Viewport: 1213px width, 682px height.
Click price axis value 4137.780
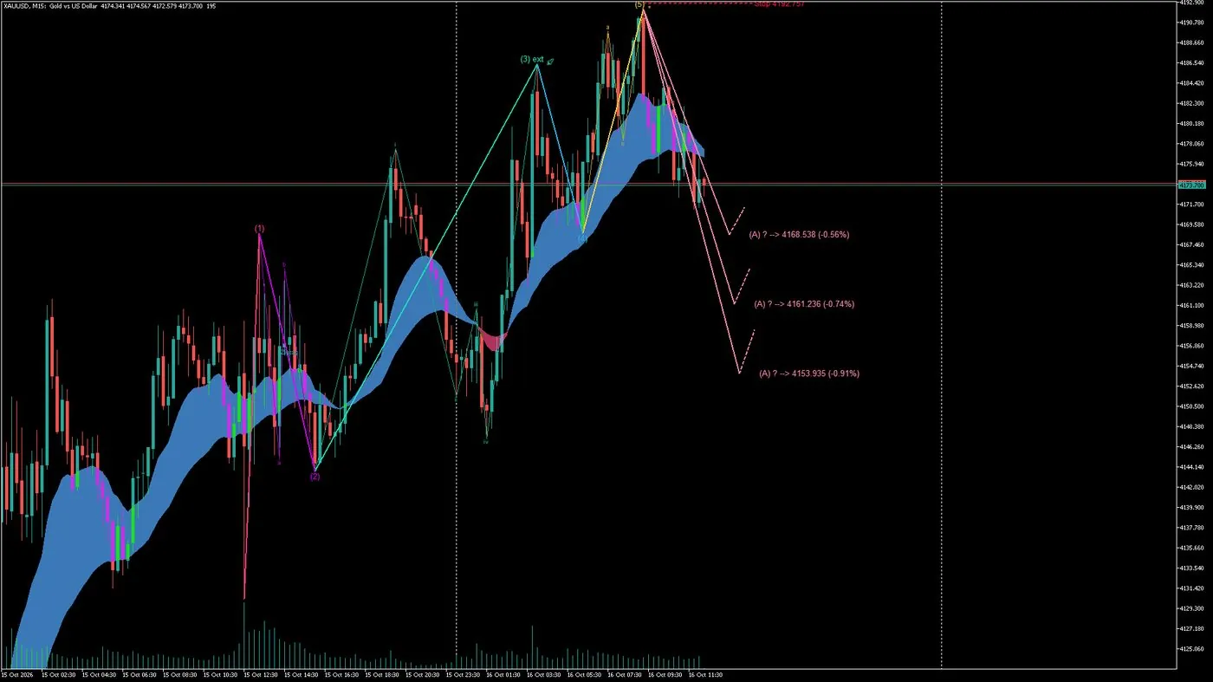click(x=1192, y=528)
